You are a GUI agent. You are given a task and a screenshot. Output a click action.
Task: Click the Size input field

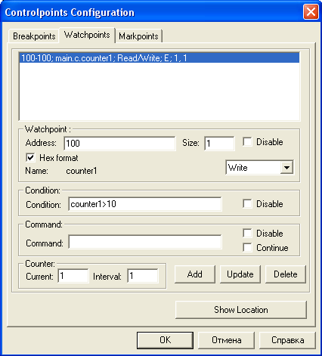tap(219, 144)
